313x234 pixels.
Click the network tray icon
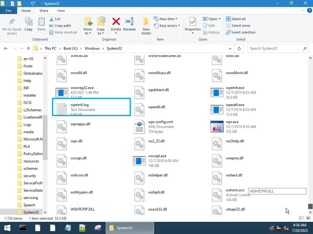[272, 228]
